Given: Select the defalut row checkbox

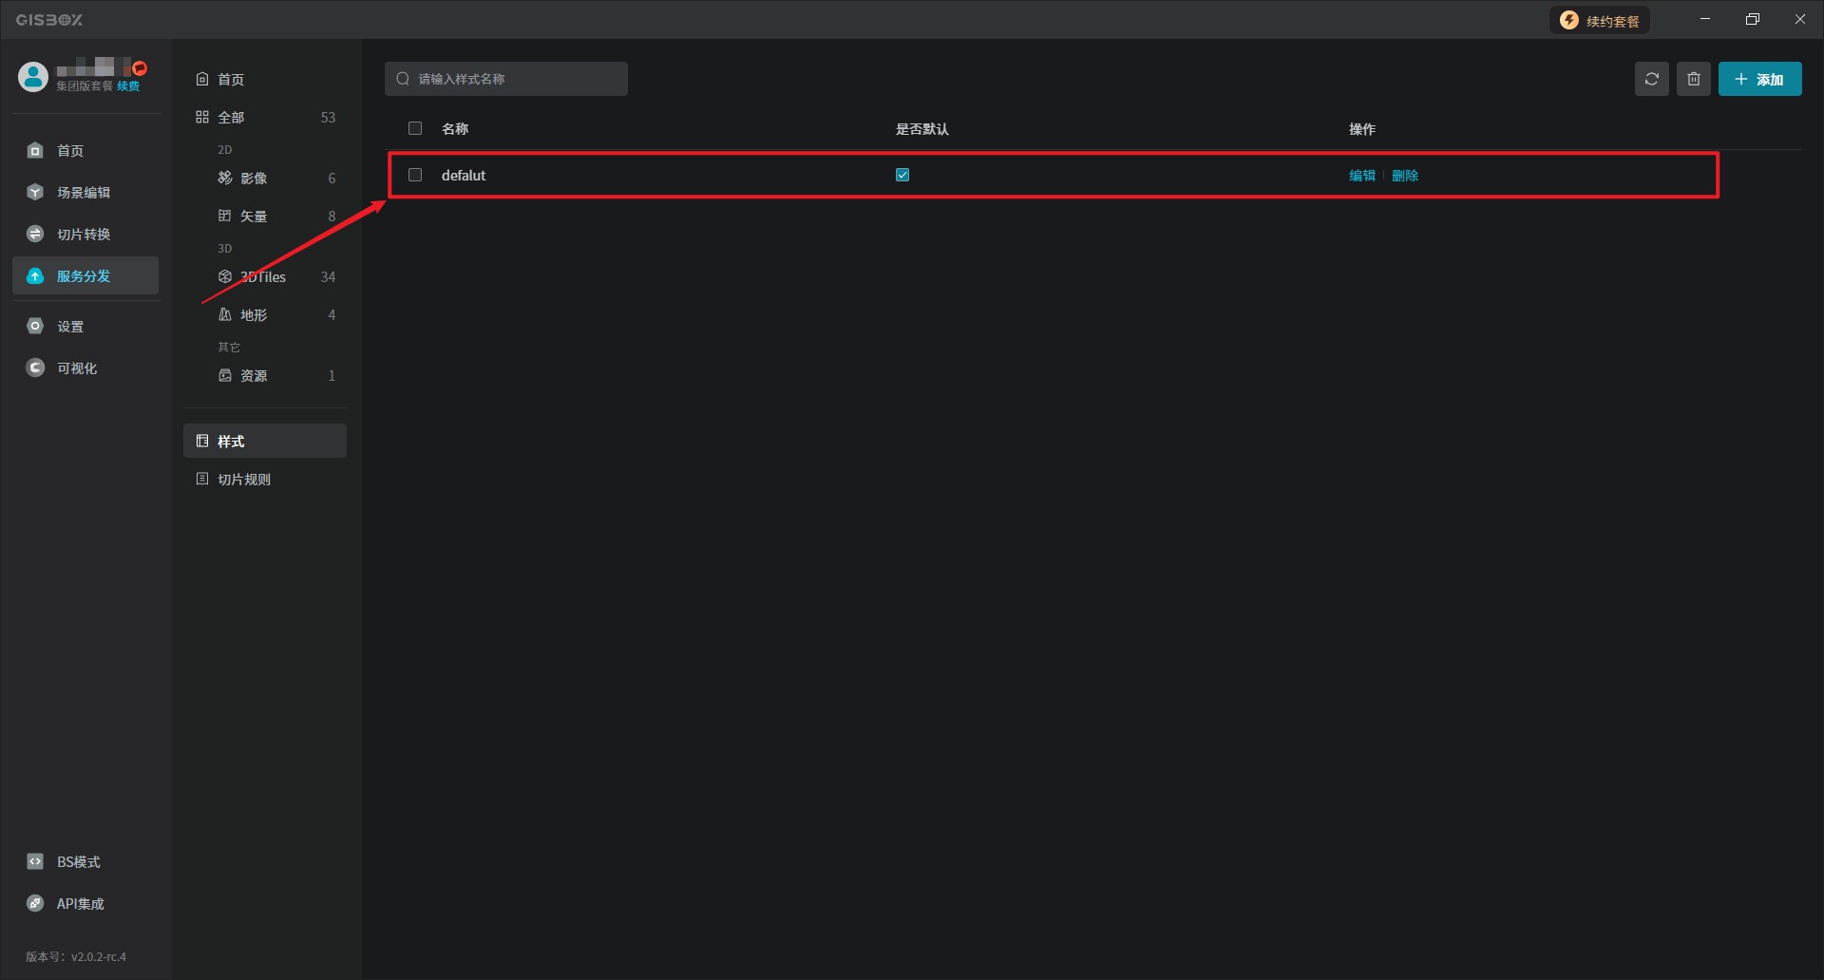Looking at the screenshot, I should [415, 175].
